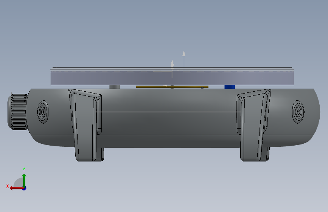Select the left strap lug of the case
Image resolution: width=328 pixels, height=212 pixels.
click(86, 125)
